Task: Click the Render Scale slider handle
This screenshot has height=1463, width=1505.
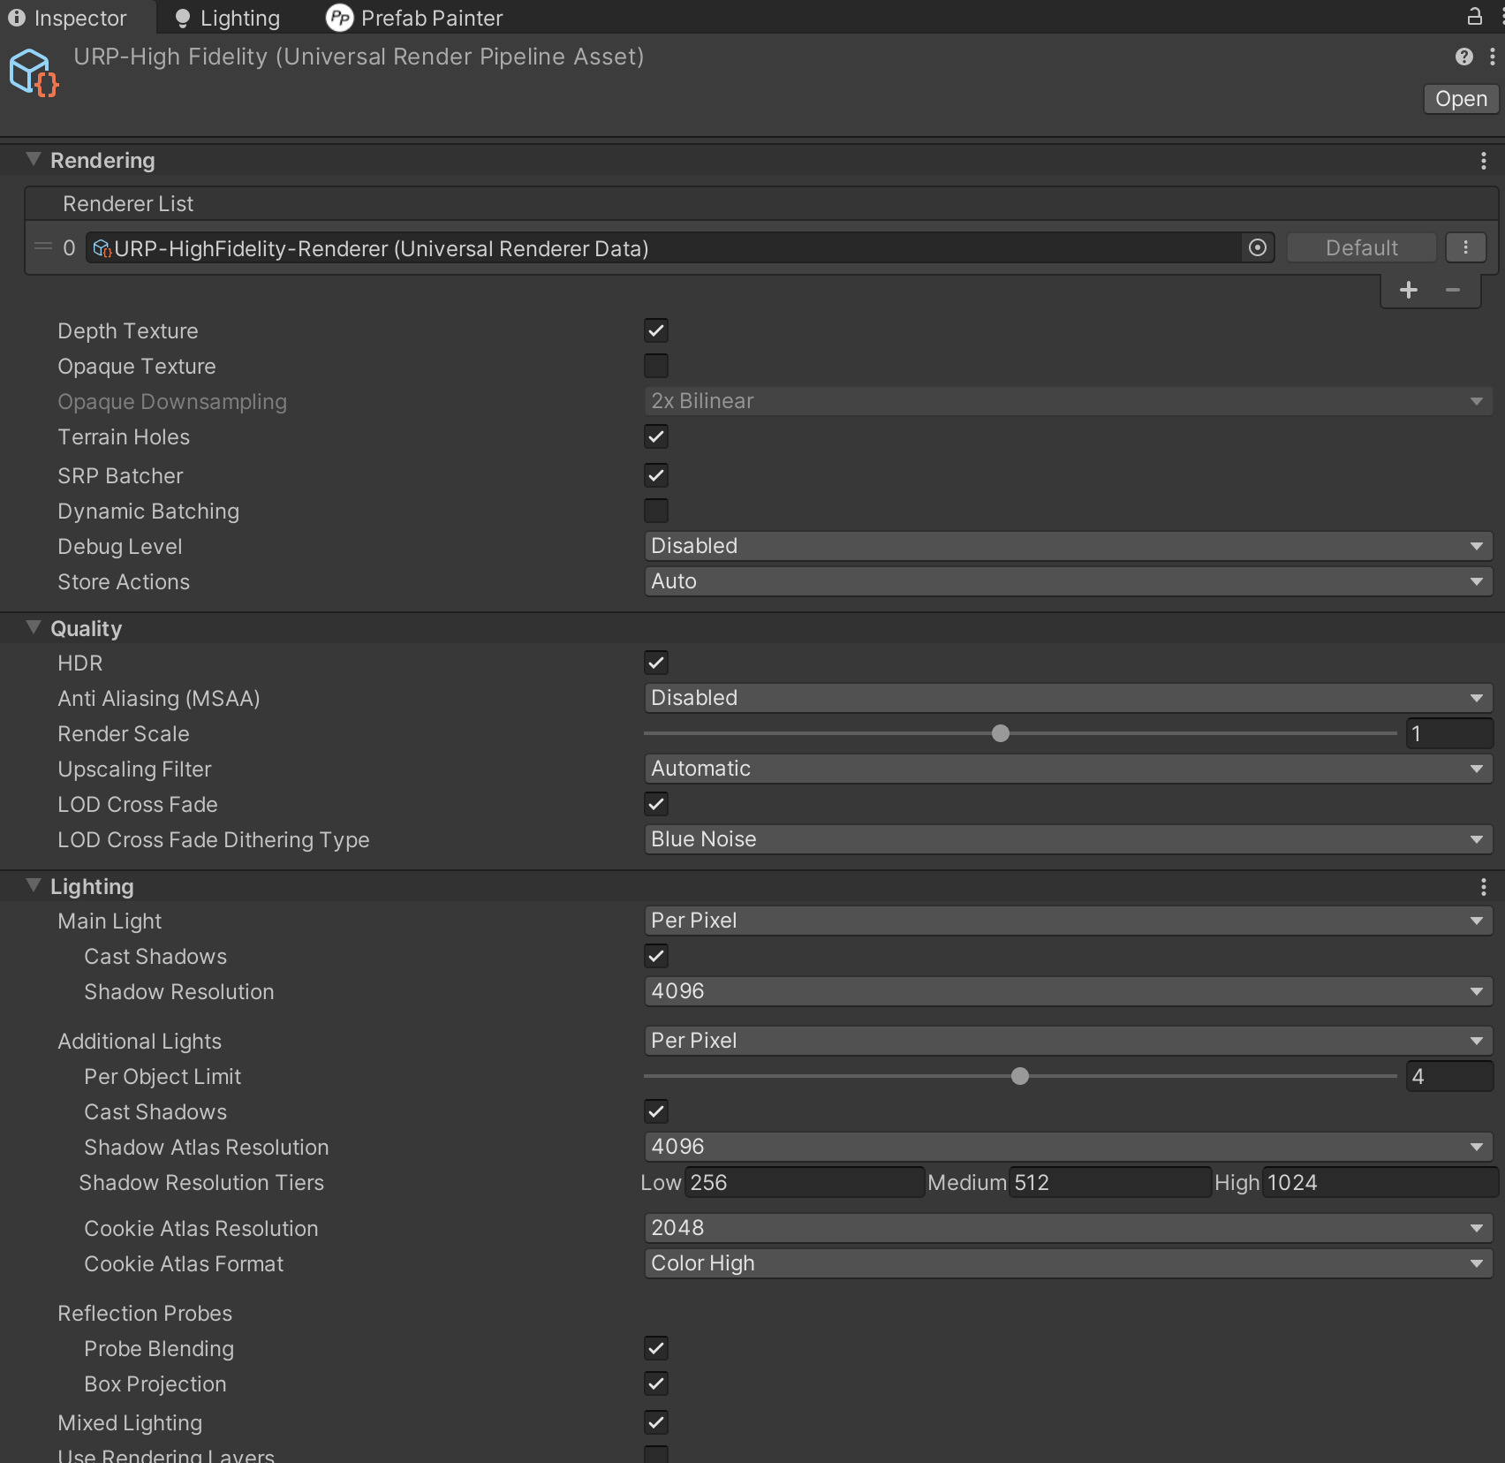Action: tap(1001, 733)
